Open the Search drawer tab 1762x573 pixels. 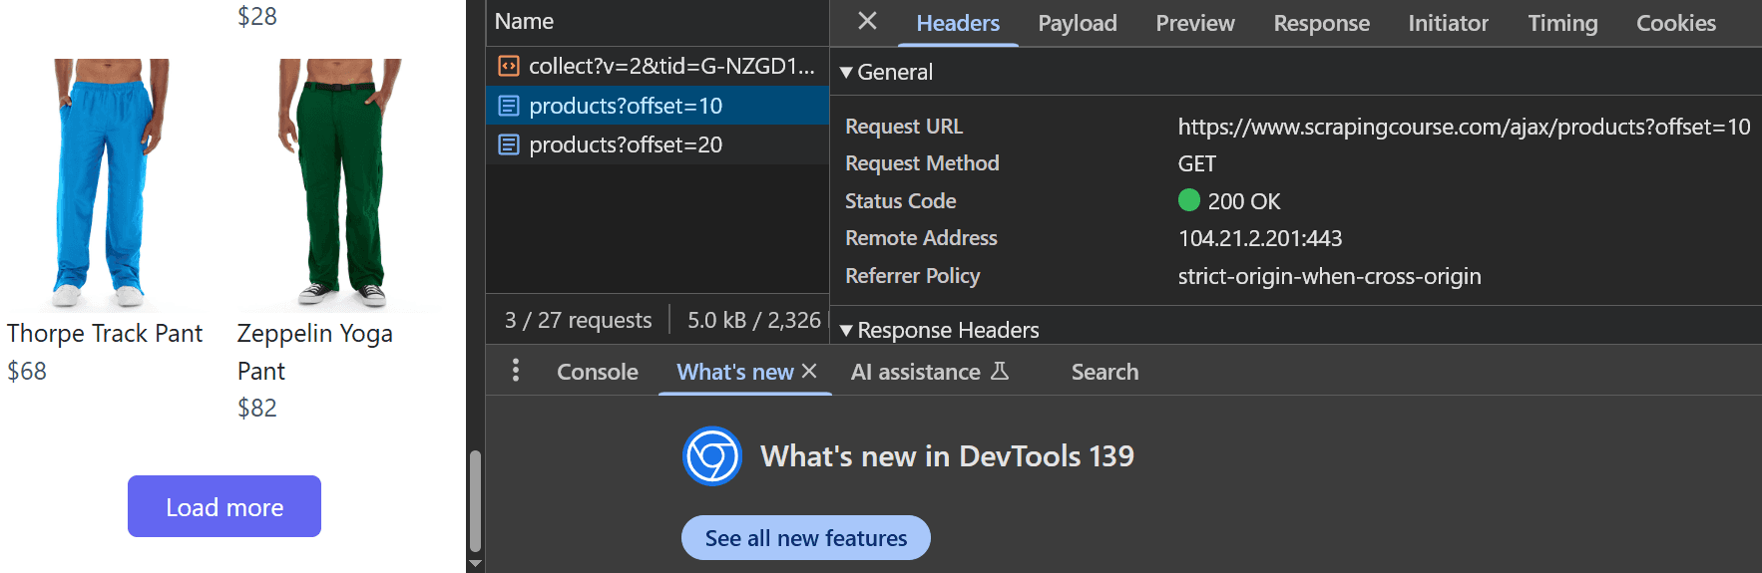pyautogui.click(x=1104, y=372)
